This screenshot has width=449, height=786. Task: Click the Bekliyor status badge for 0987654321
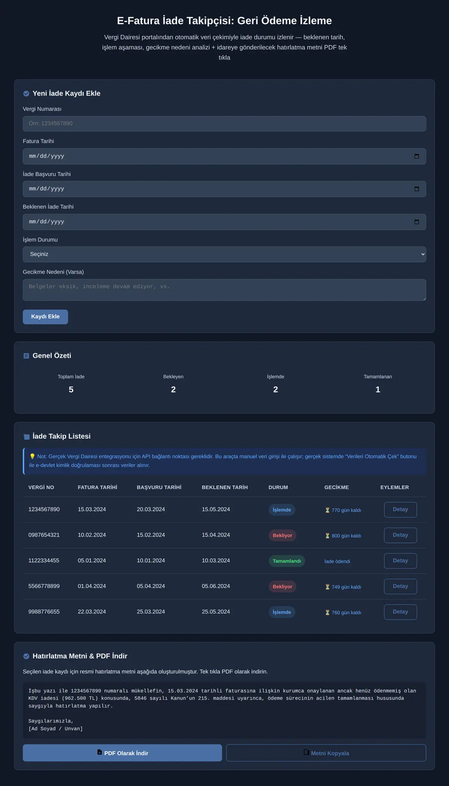tap(282, 535)
